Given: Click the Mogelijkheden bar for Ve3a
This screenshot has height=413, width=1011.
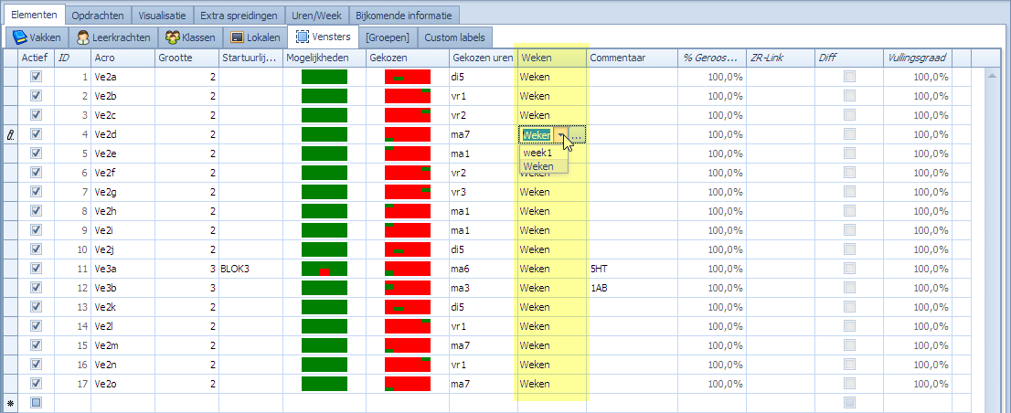Looking at the screenshot, I should click(325, 269).
